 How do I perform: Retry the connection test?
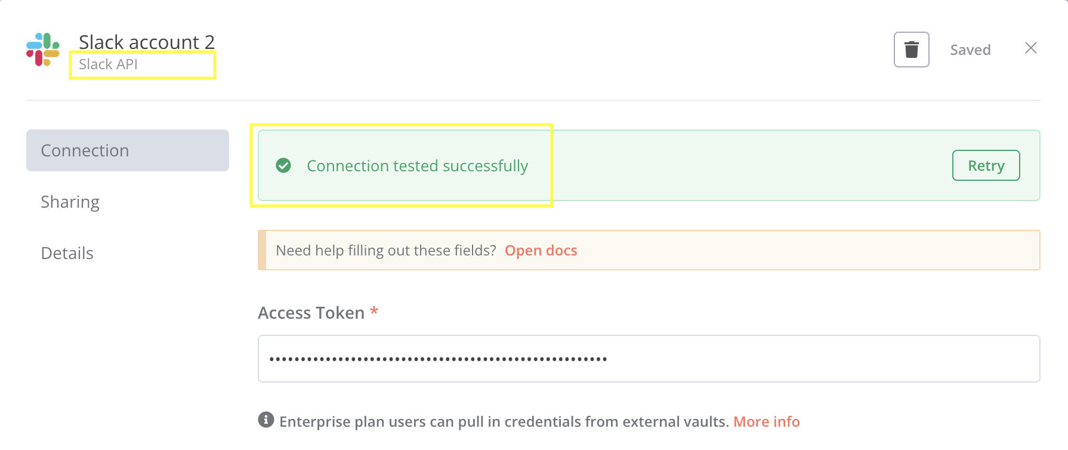point(986,165)
